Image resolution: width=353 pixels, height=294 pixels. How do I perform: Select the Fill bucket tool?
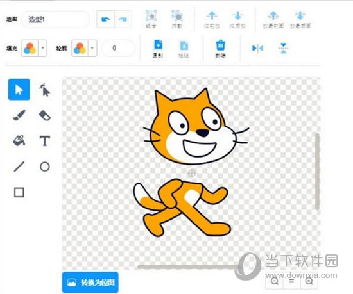19,141
